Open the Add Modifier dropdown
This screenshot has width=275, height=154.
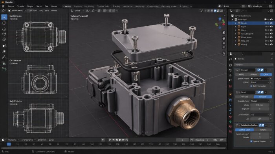[x=253, y=65]
